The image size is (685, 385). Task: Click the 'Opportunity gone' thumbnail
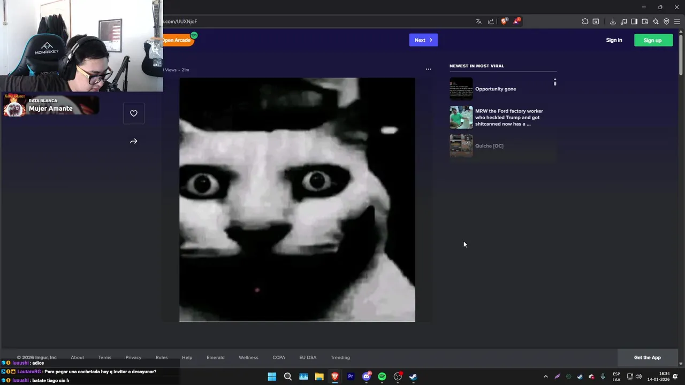(x=461, y=89)
